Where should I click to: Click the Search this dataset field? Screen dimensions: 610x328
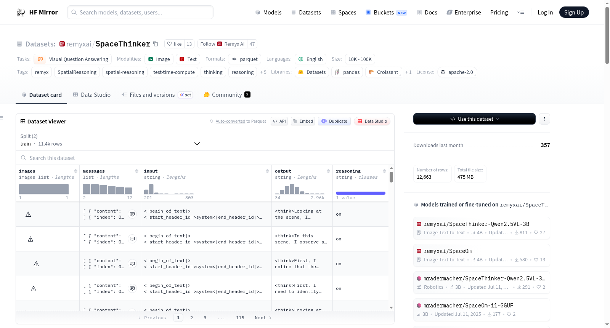[x=205, y=158]
